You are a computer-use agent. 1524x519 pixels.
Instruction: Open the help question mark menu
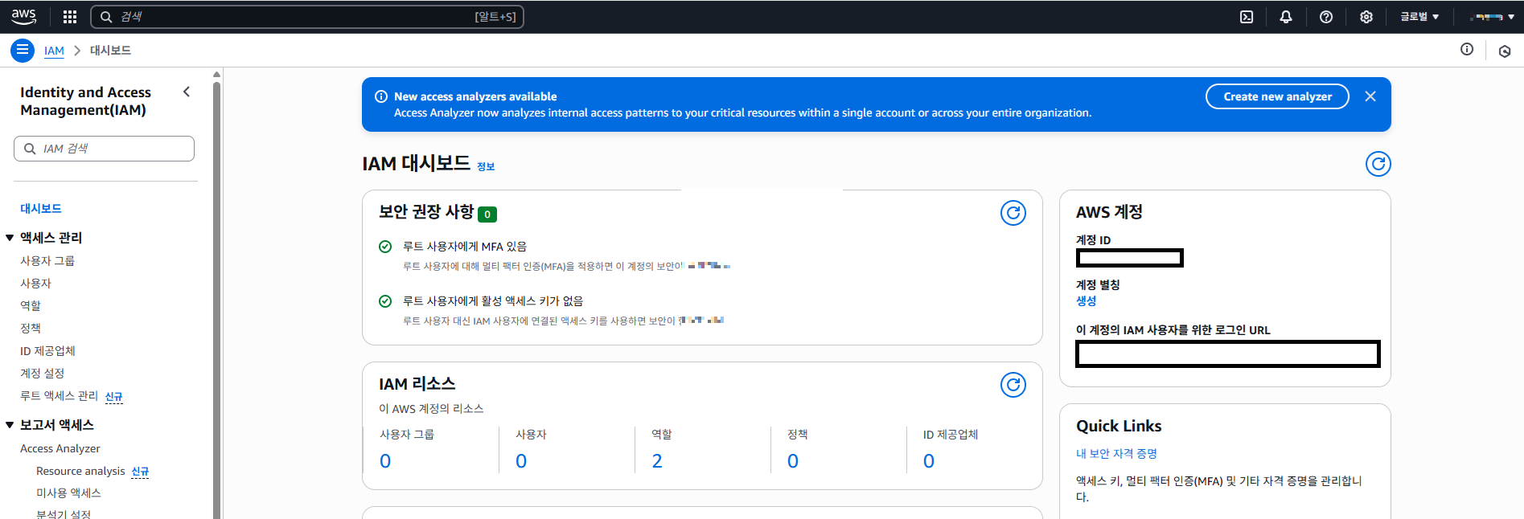tap(1326, 17)
